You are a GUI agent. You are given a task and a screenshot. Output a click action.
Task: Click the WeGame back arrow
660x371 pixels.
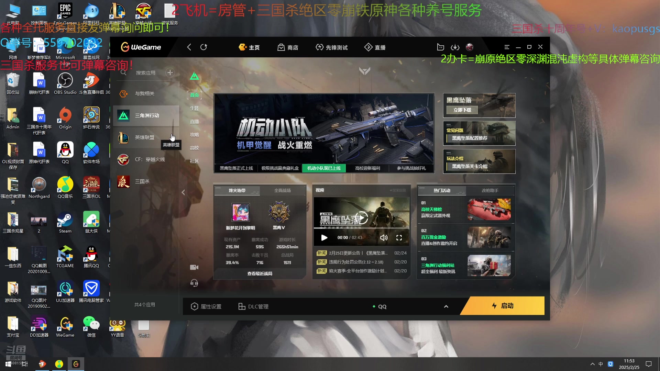189,47
